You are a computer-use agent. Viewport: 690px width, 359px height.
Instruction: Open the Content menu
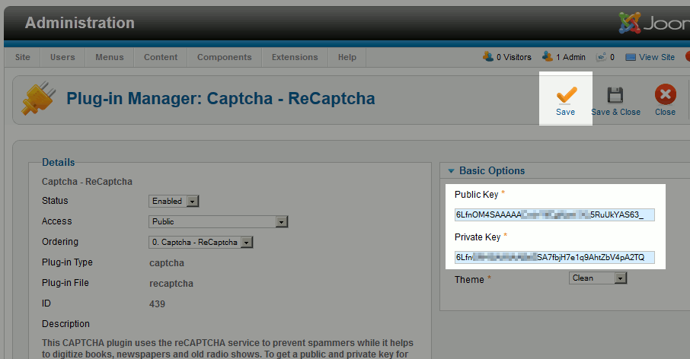pos(161,57)
